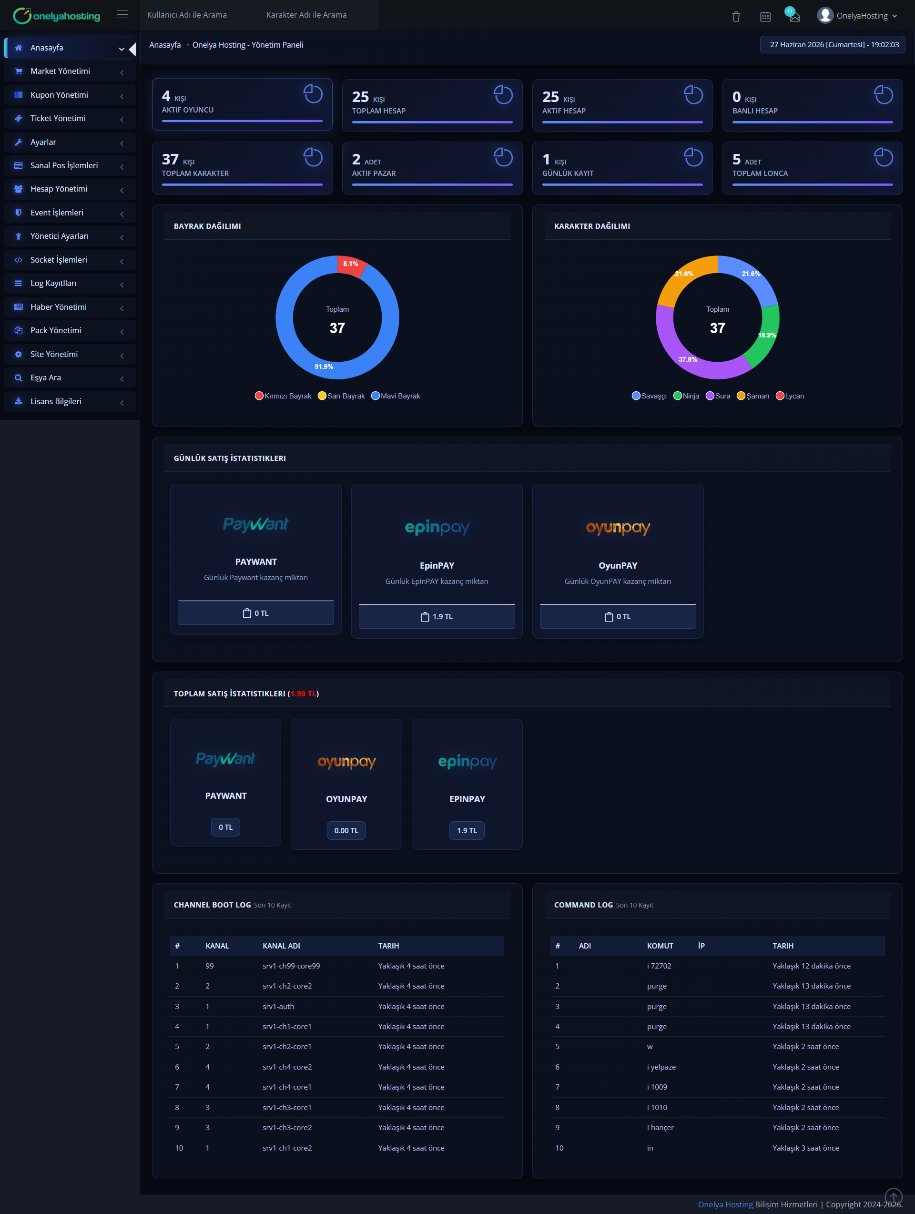
Task: Expand Ticket Yönetimi submenu arrow
Action: [x=122, y=120]
